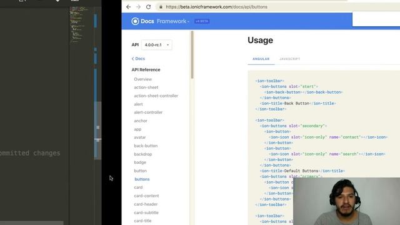
Task: Open the API version dropdown 4.0.0-rc.1
Action: click(x=157, y=45)
